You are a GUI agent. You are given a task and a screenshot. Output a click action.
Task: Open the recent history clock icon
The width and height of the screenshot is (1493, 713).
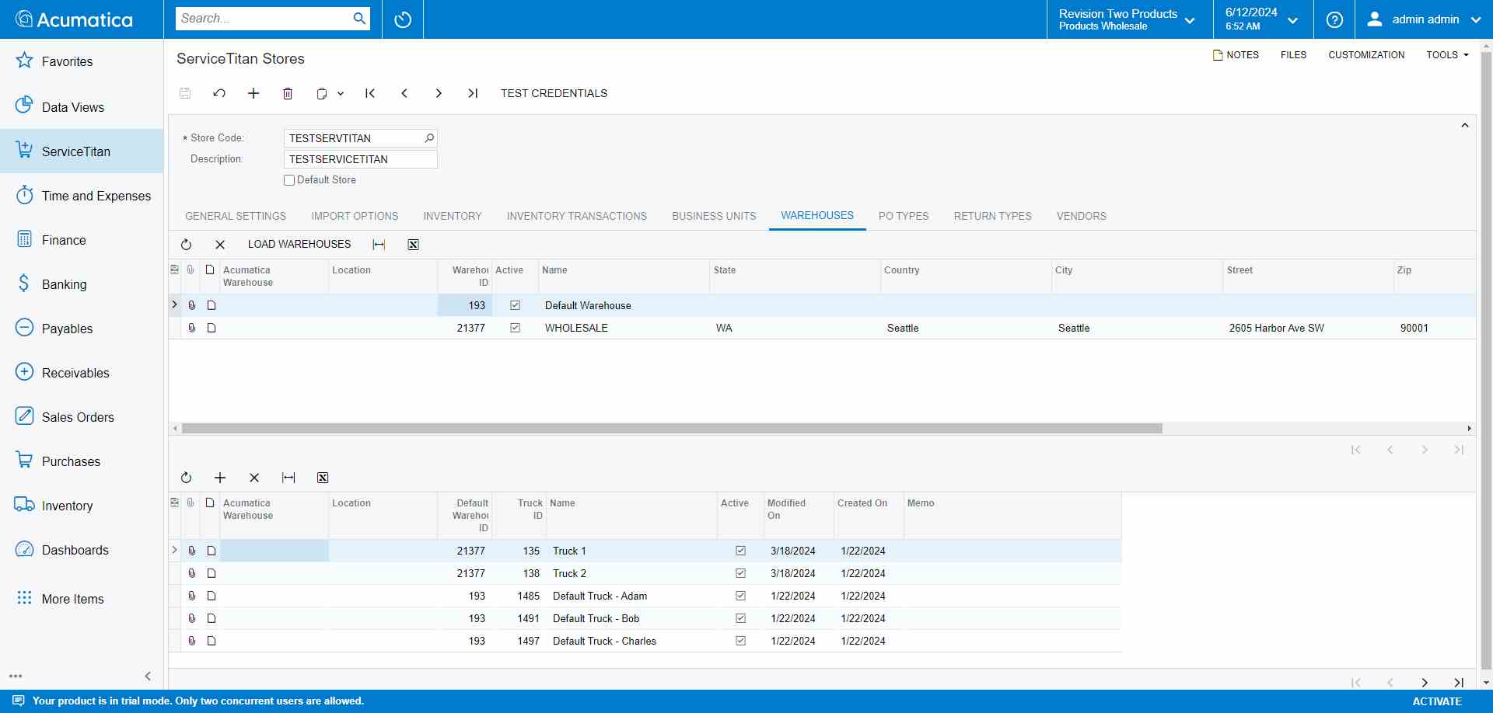[x=403, y=19]
